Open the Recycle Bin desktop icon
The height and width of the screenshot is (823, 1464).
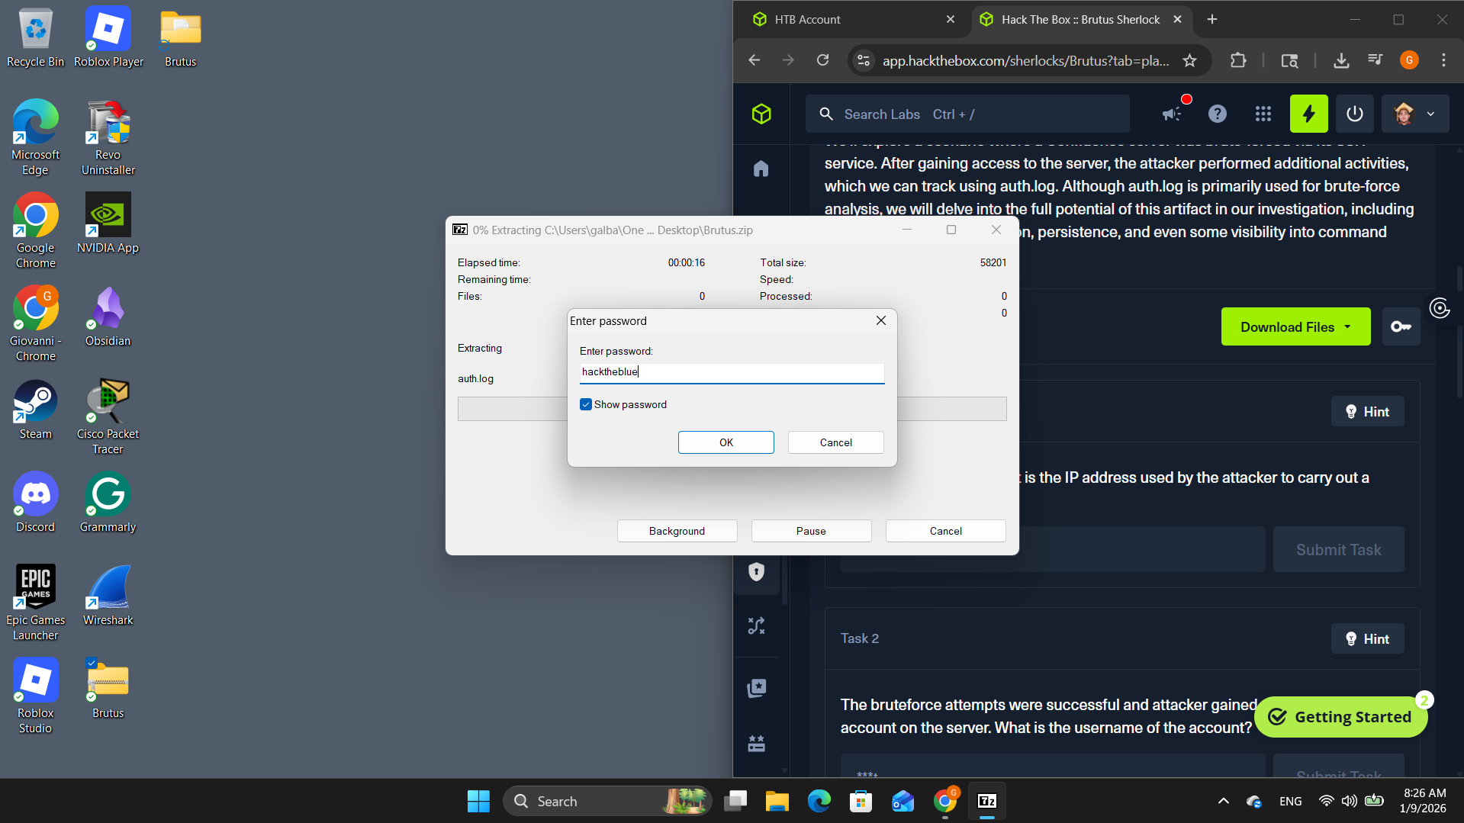click(35, 38)
